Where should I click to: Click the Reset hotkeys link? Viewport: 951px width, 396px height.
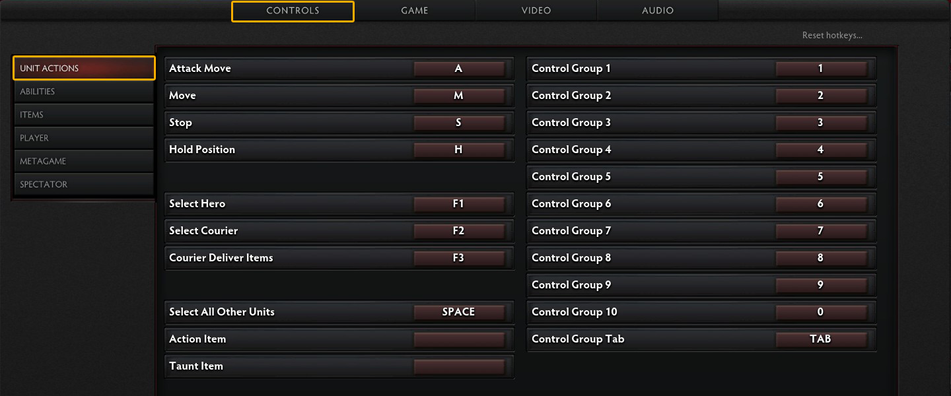pyautogui.click(x=831, y=36)
